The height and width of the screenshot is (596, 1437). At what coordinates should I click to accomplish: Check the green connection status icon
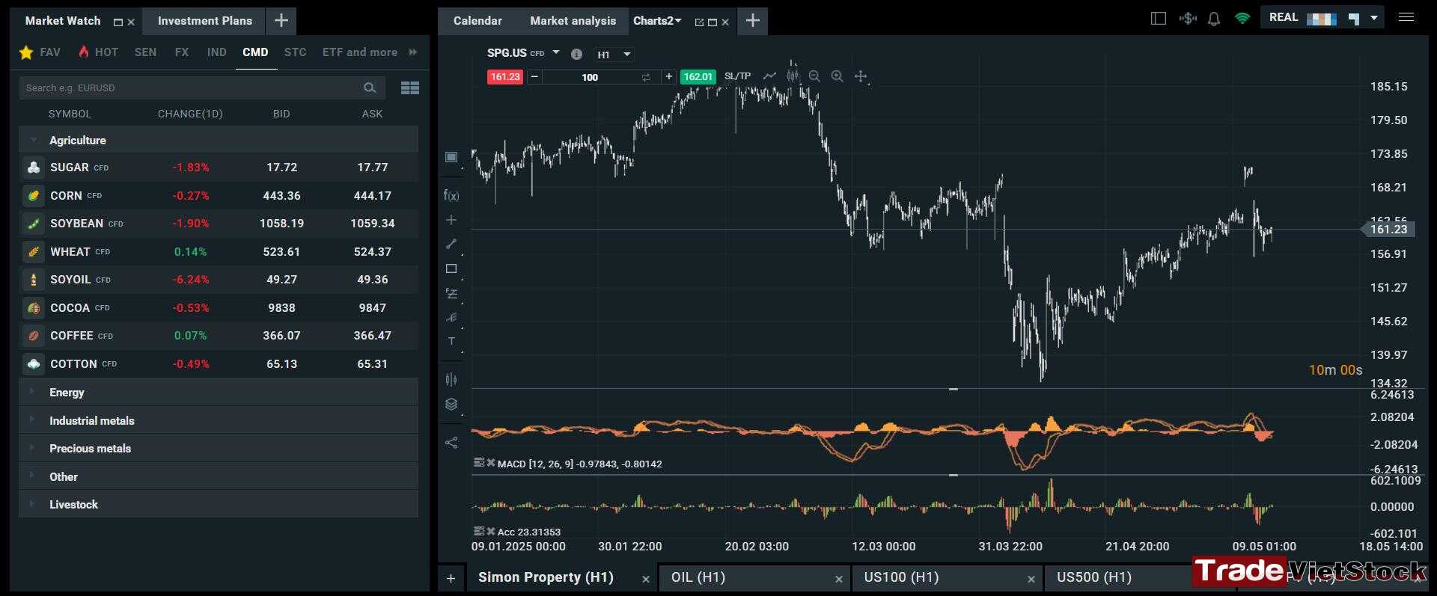click(x=1242, y=18)
